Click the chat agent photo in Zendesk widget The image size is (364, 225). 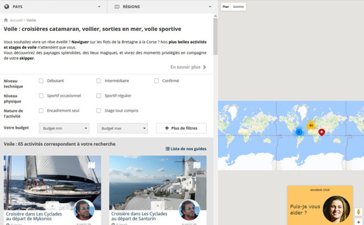coord(336,209)
